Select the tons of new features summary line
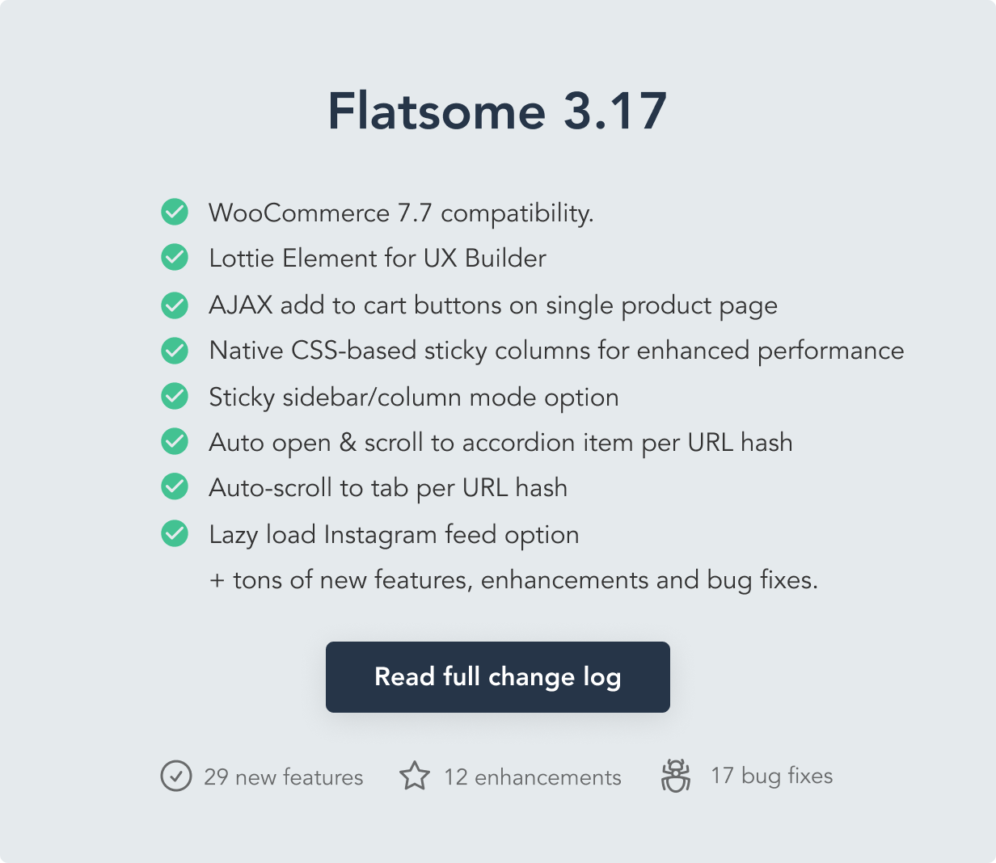This screenshot has height=863, width=996. coord(514,579)
